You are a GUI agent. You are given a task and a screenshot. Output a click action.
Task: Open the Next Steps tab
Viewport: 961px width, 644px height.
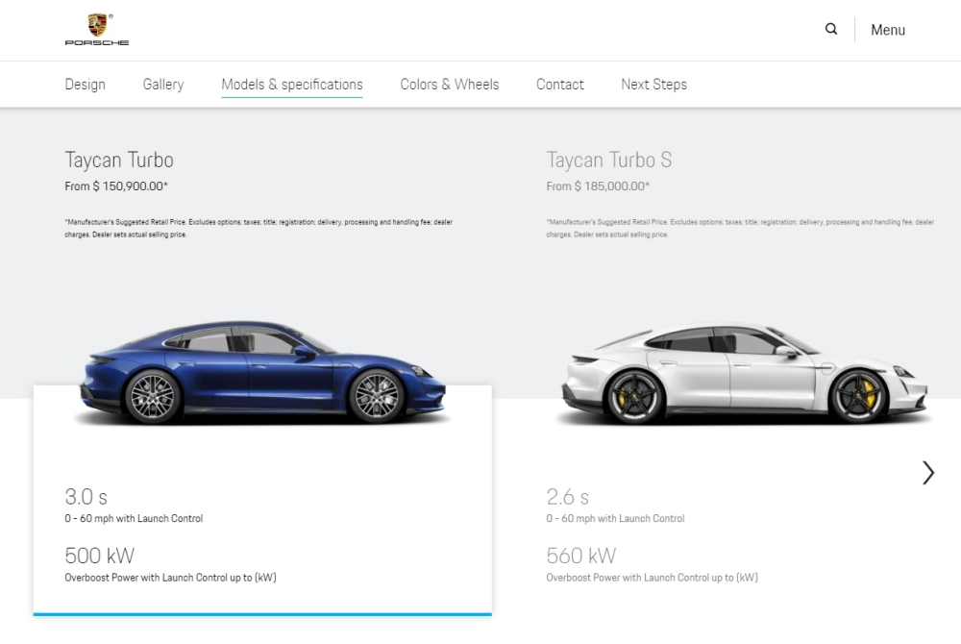pos(653,84)
